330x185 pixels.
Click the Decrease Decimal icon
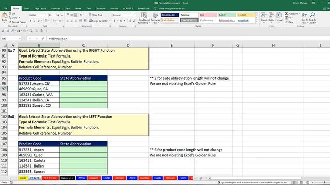point(134,21)
